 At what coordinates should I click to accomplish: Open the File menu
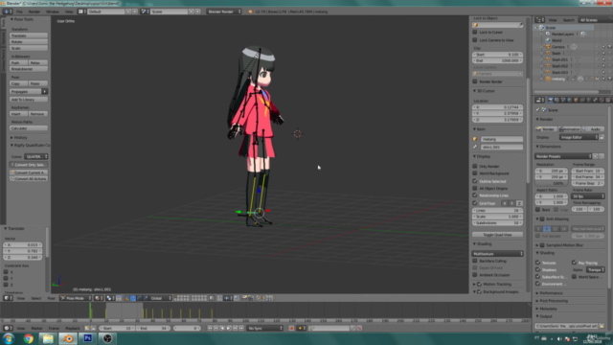(19, 11)
